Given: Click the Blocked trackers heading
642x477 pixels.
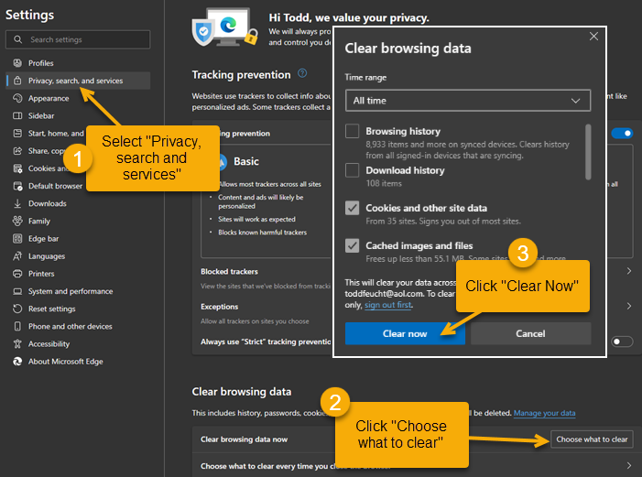Looking at the screenshot, I should click(x=229, y=272).
